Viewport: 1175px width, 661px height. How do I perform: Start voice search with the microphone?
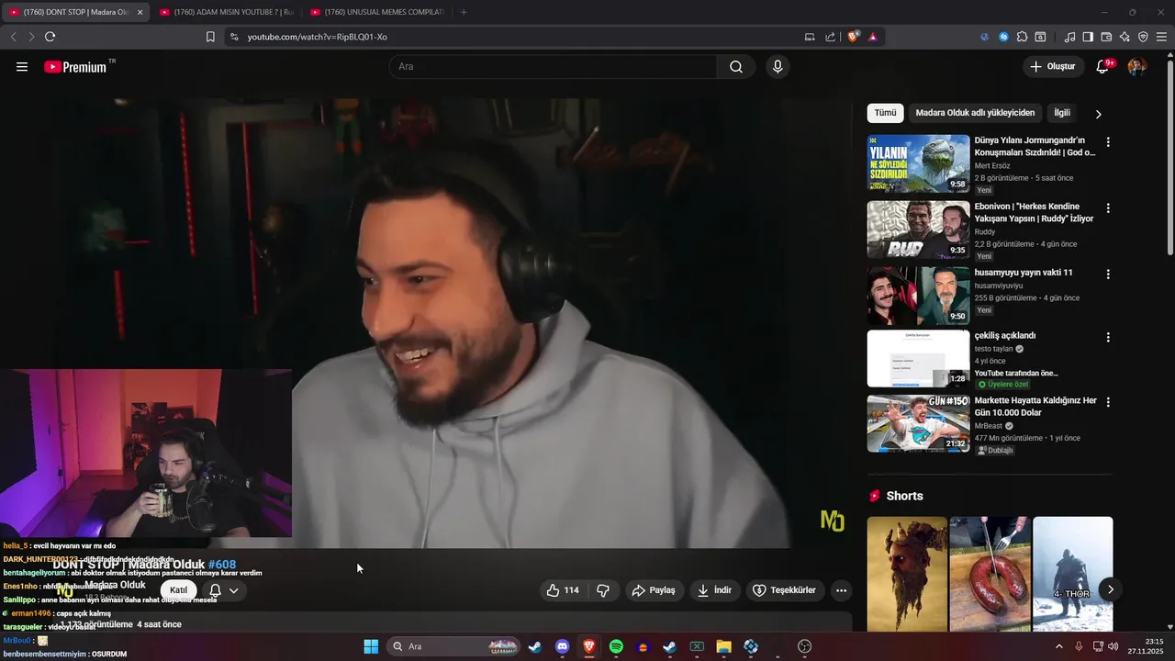[778, 67]
